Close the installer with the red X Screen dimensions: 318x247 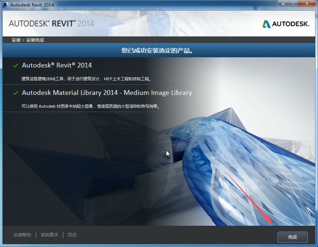click(307, 3)
